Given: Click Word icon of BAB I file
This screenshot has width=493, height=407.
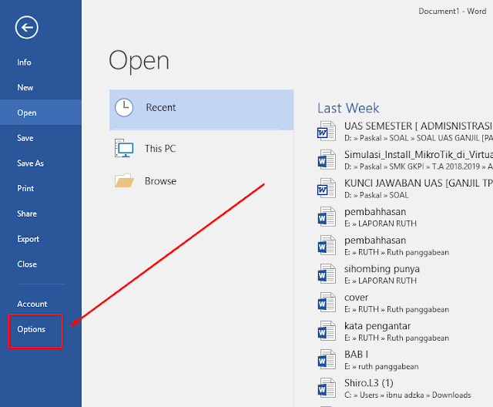Looking at the screenshot, I should [x=327, y=360].
